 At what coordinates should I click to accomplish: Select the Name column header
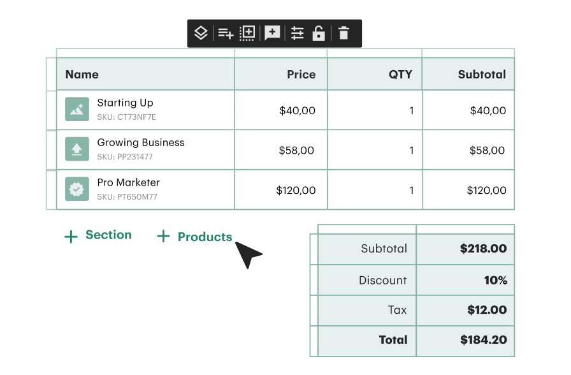click(82, 74)
